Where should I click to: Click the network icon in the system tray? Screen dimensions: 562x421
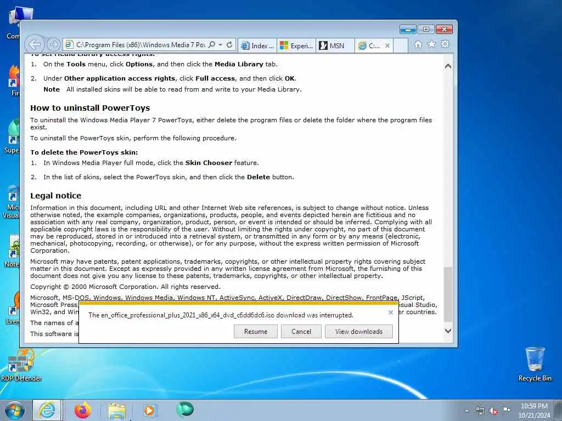point(480,411)
